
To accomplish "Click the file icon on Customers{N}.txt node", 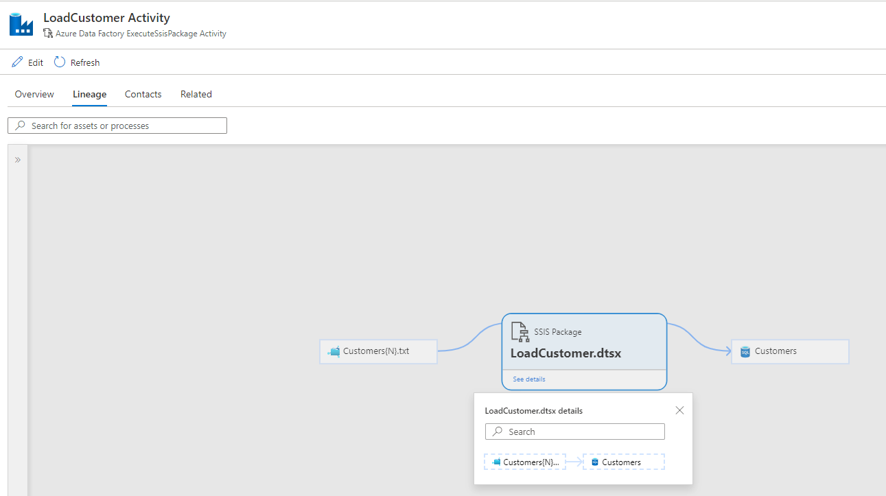I will click(x=334, y=352).
